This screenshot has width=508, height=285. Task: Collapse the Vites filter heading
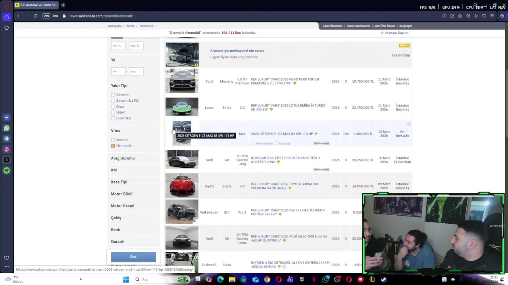115,131
